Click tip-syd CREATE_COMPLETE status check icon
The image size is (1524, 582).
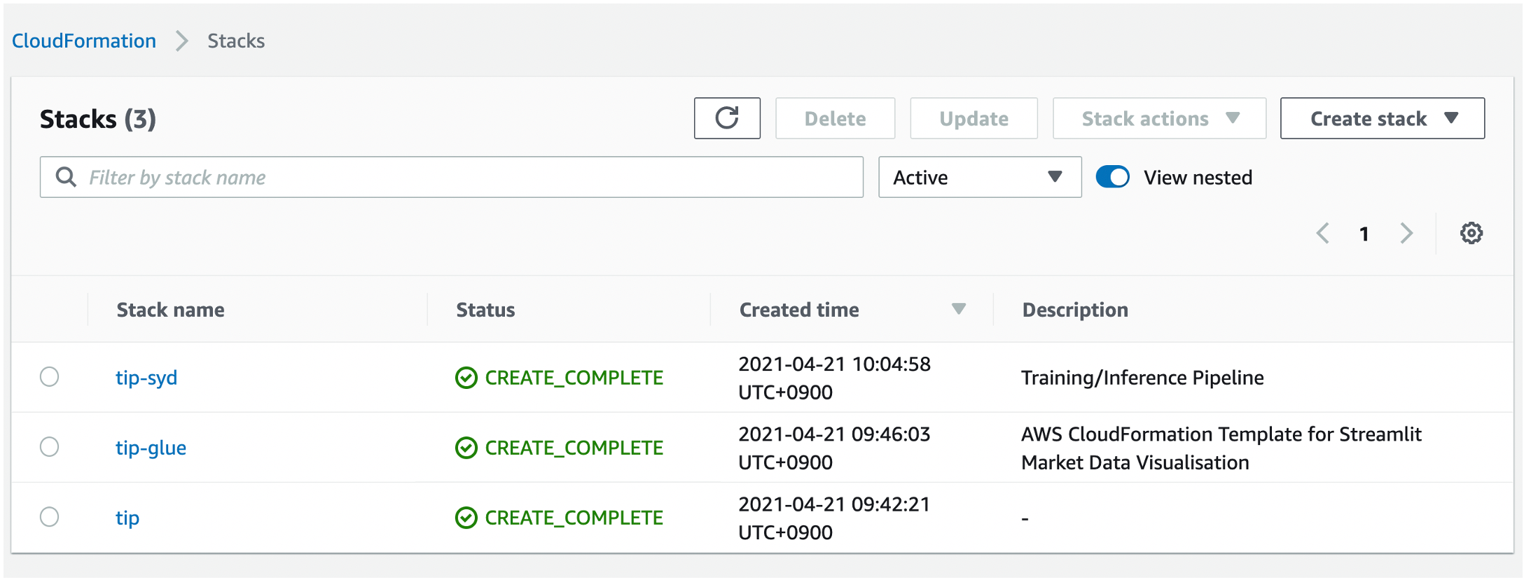[x=466, y=378]
